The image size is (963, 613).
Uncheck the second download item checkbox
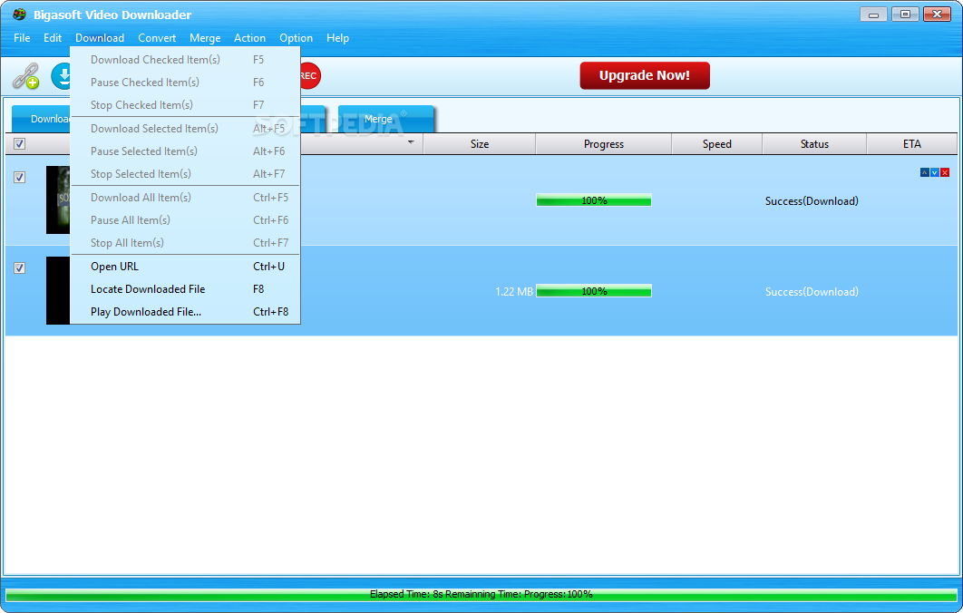20,268
